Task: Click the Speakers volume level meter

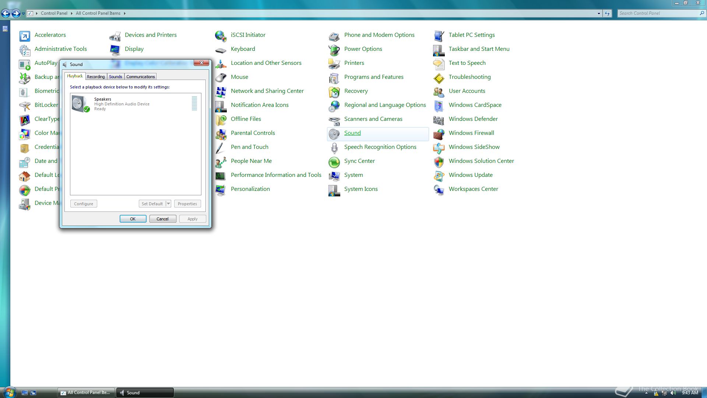Action: (194, 103)
